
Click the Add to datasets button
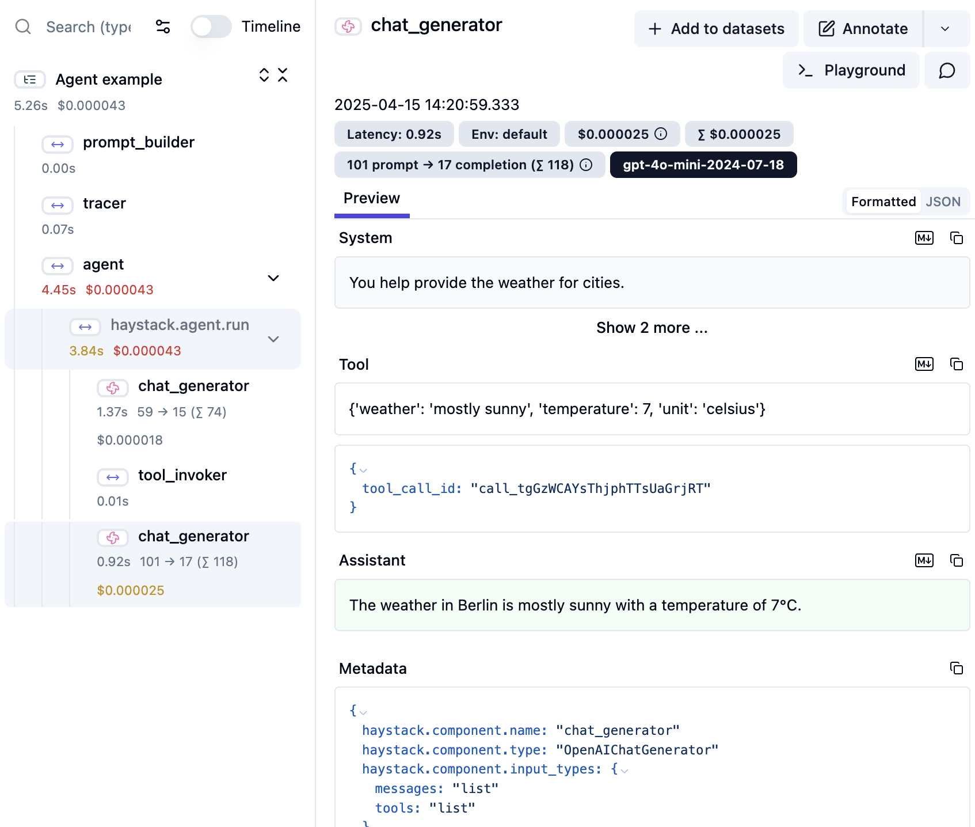pos(715,28)
